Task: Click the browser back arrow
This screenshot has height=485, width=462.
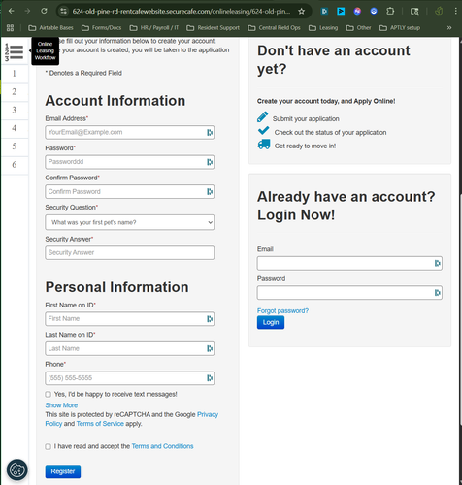Action: click(11, 11)
